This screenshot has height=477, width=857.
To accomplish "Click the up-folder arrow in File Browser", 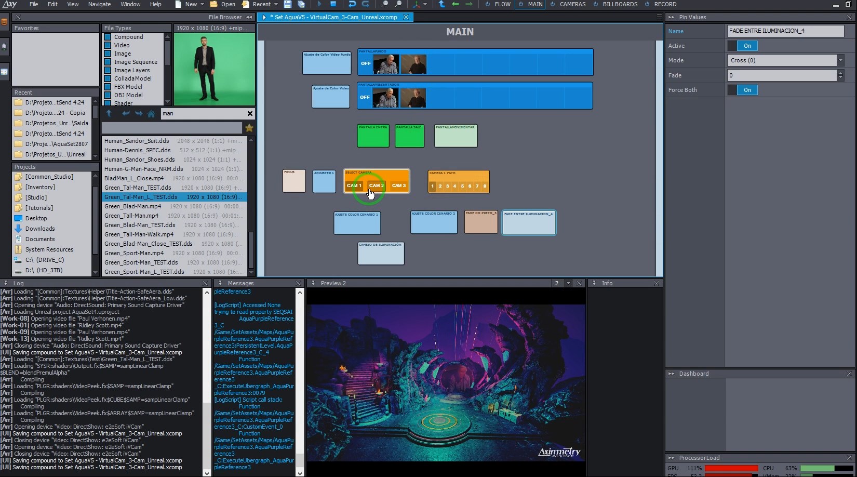I will 109,114.
